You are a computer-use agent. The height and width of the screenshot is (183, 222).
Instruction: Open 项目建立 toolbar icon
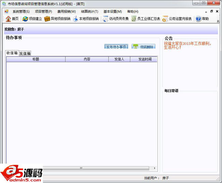click(x=25, y=19)
